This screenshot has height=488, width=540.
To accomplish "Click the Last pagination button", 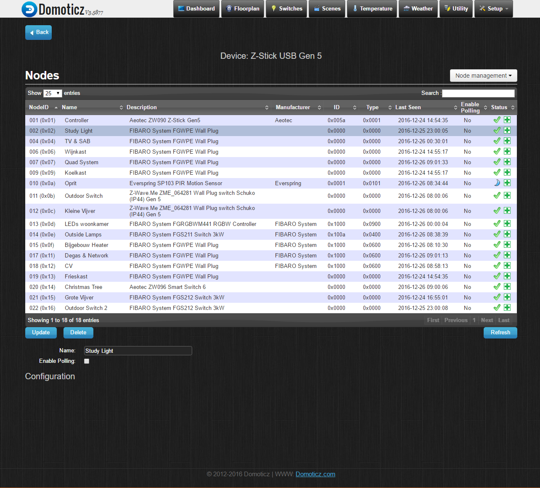I will [504, 320].
